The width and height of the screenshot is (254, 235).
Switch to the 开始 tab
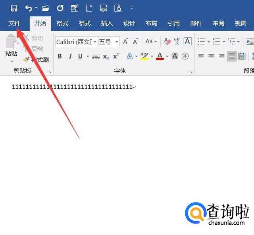[40, 23]
